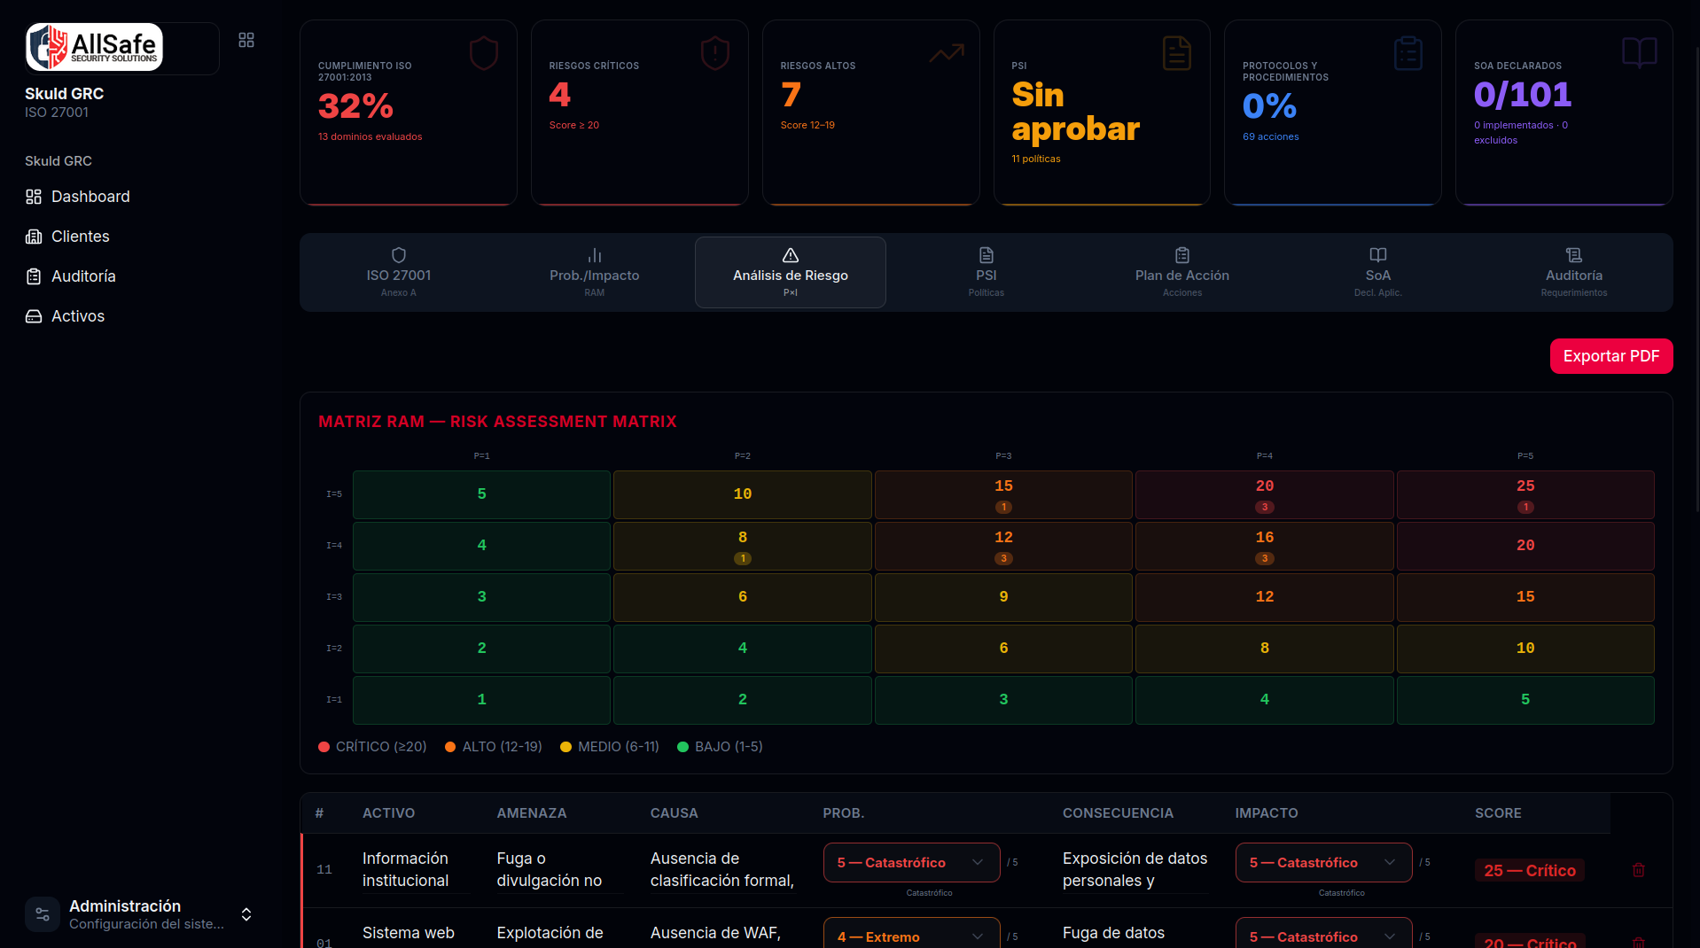This screenshot has height=948, width=1700.
Task: Click the clipboard icon on Protocolos y Procedimientos card
Action: pyautogui.click(x=1408, y=53)
